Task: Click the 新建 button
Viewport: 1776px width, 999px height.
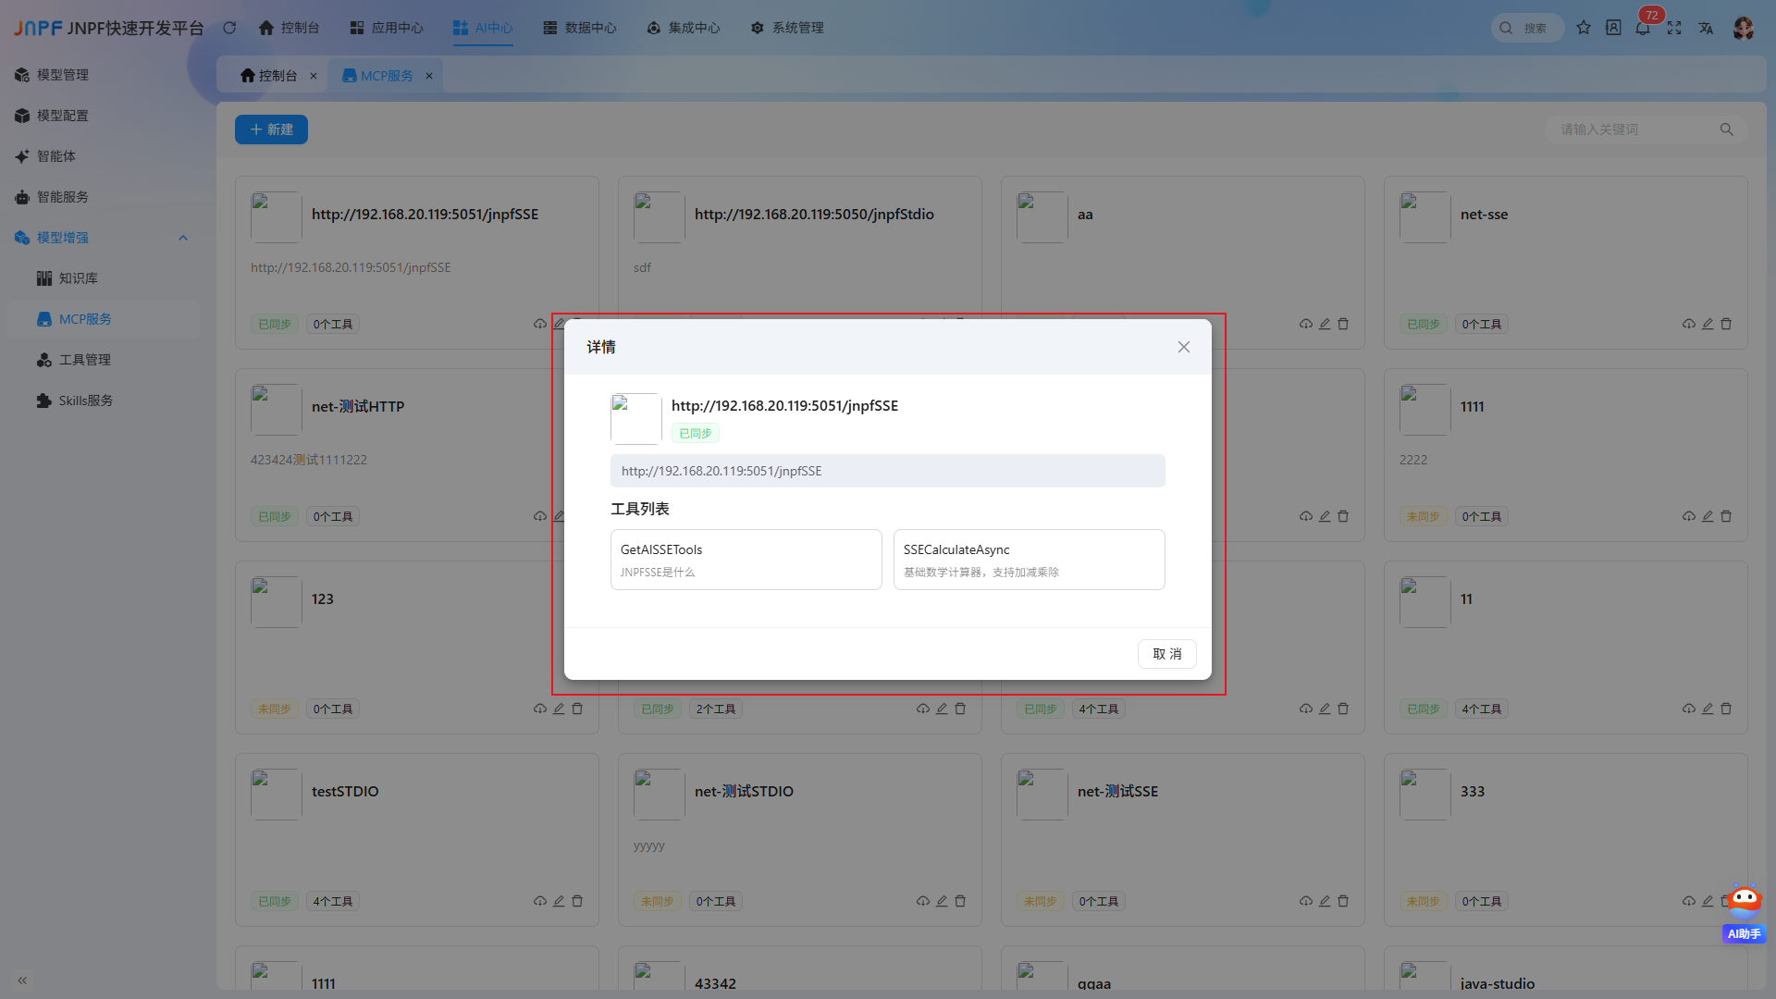Action: click(271, 129)
